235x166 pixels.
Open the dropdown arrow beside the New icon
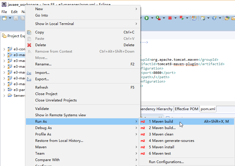click(x=10, y=18)
